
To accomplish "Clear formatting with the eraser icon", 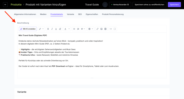I will coord(60,29).
